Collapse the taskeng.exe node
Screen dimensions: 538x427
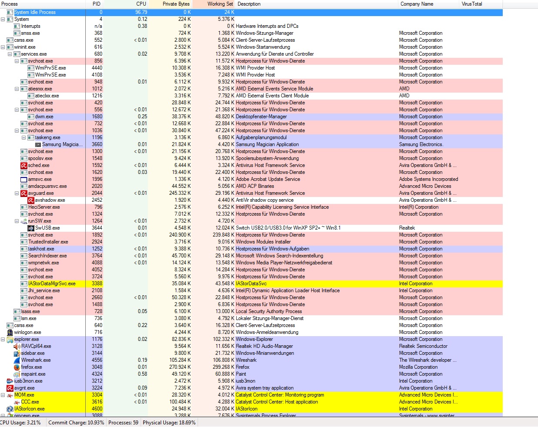24,137
